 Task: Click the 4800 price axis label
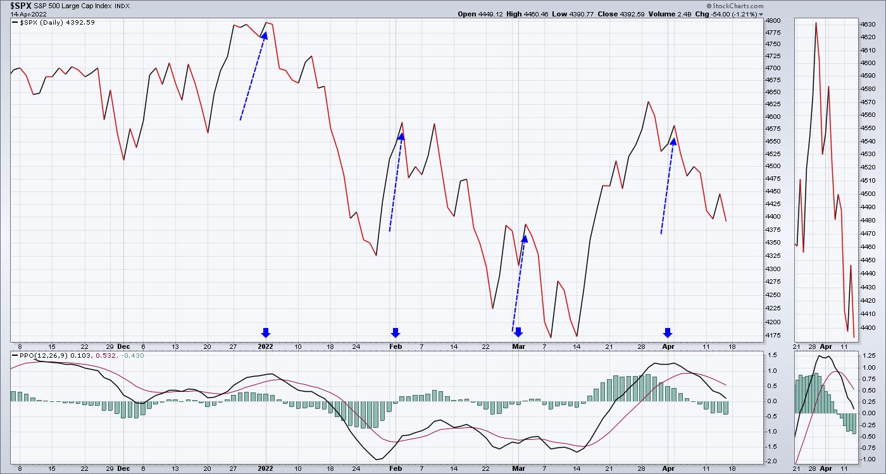(x=775, y=20)
